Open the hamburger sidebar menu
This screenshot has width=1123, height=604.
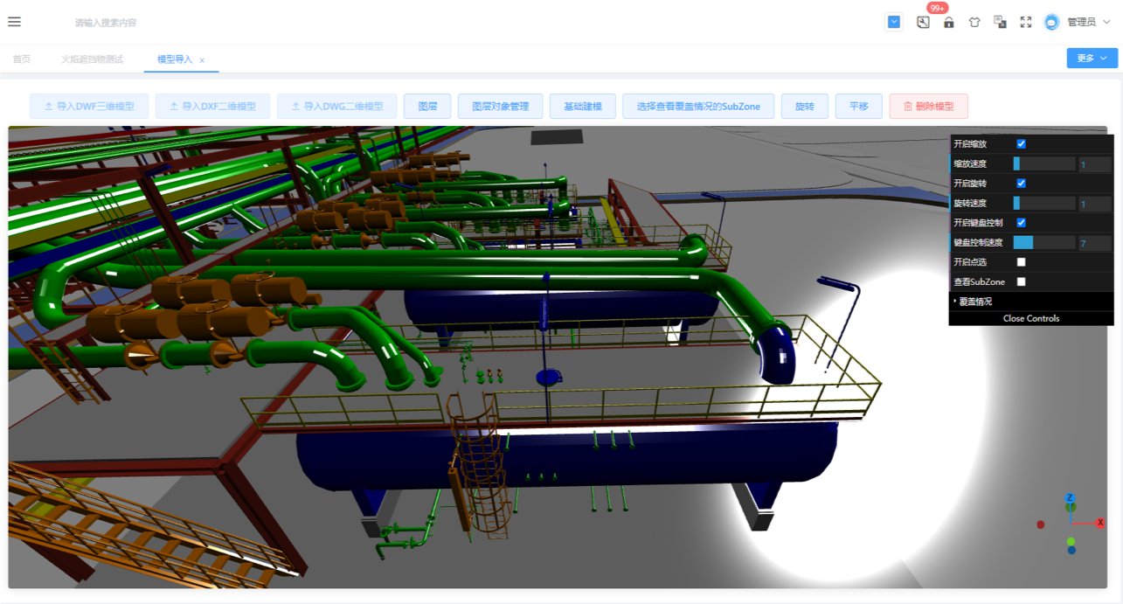(14, 22)
